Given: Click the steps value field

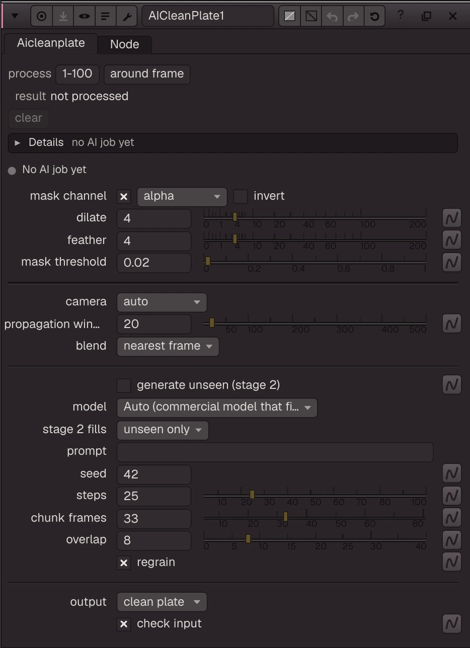Looking at the screenshot, I should coord(154,496).
